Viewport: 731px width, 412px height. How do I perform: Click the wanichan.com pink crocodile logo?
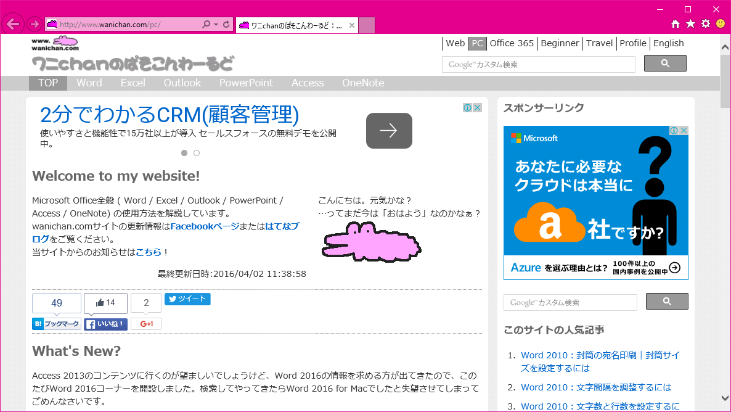tap(55, 43)
